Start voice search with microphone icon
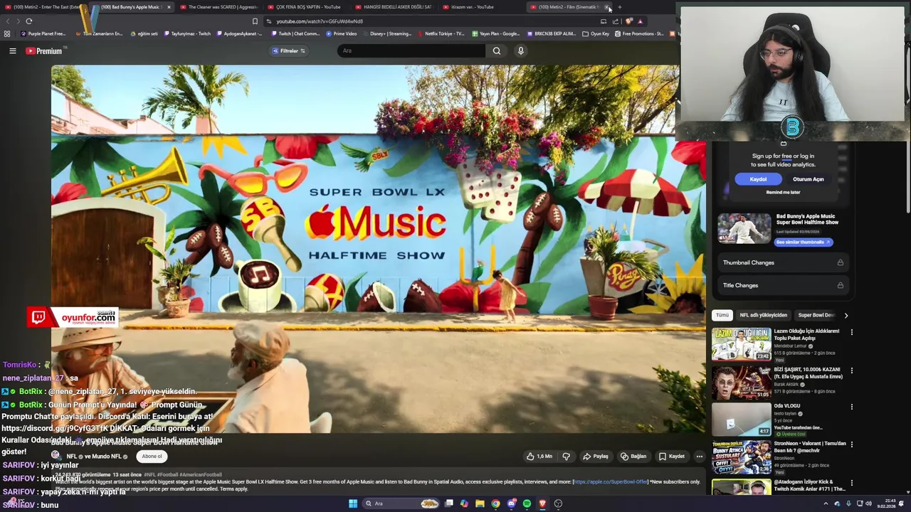This screenshot has height=512, width=911. (521, 50)
